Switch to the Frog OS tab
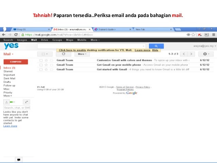The height and width of the screenshot is (163, 217). click(31, 29)
